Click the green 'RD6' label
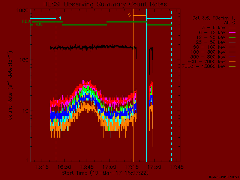This screenshot has height=180, width=240. click(39, 24)
